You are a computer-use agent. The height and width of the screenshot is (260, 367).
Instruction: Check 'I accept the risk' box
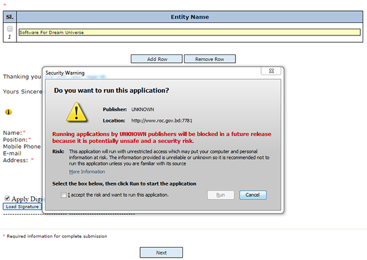[x=64, y=195]
